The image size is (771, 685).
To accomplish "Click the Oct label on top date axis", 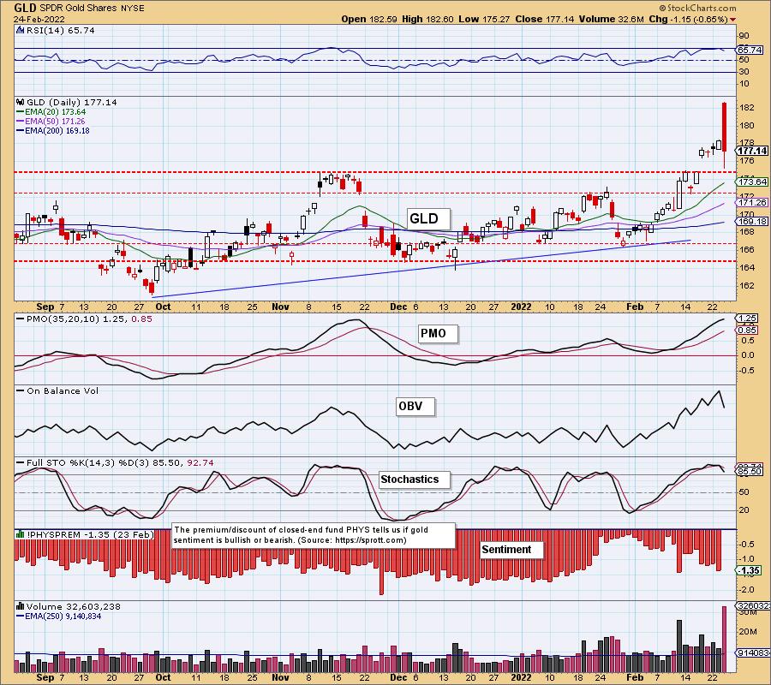I will tap(163, 307).
